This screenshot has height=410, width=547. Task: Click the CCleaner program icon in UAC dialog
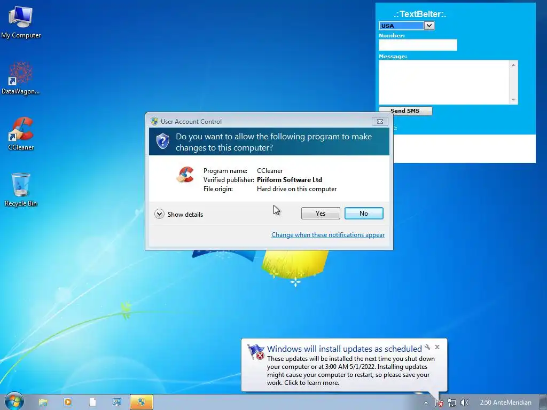pyautogui.click(x=185, y=175)
